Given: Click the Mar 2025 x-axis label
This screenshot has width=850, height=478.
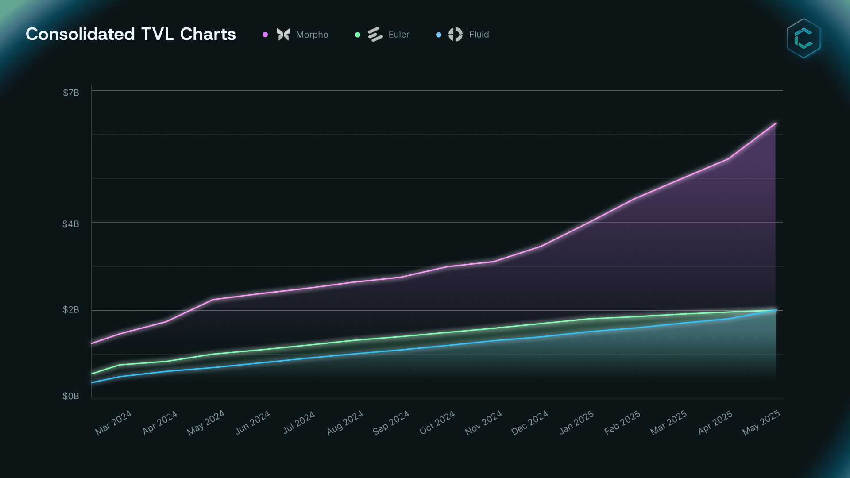Looking at the screenshot, I should point(668,423).
